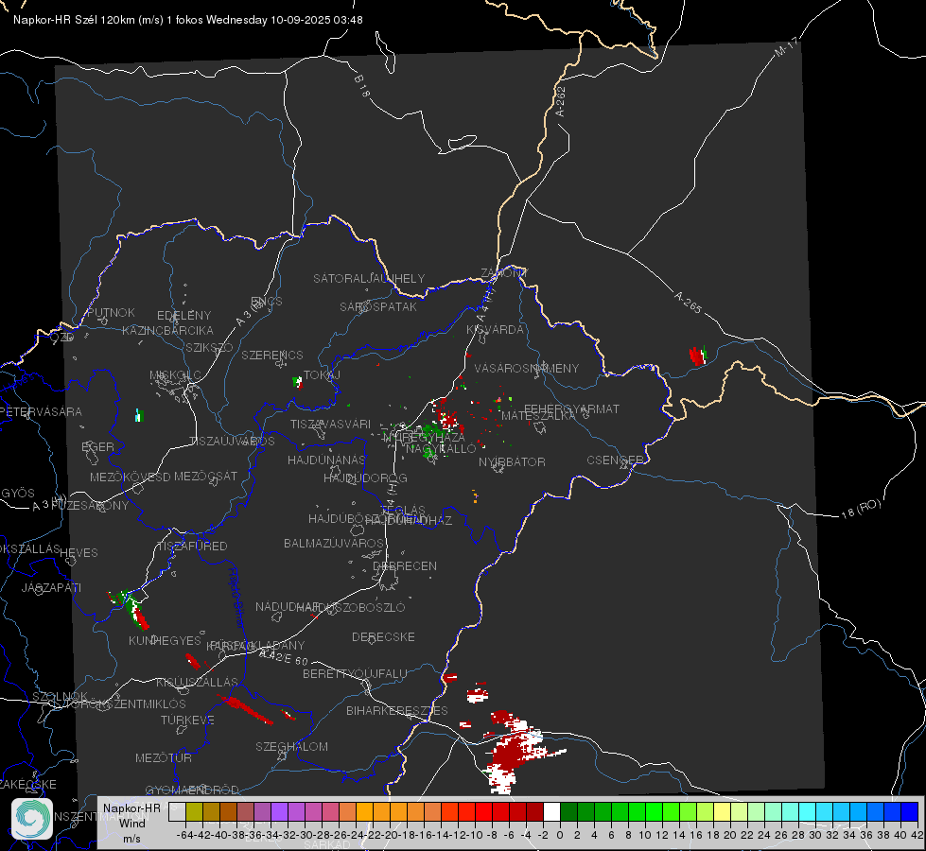Click the 18 (RO) road label

click(x=861, y=509)
